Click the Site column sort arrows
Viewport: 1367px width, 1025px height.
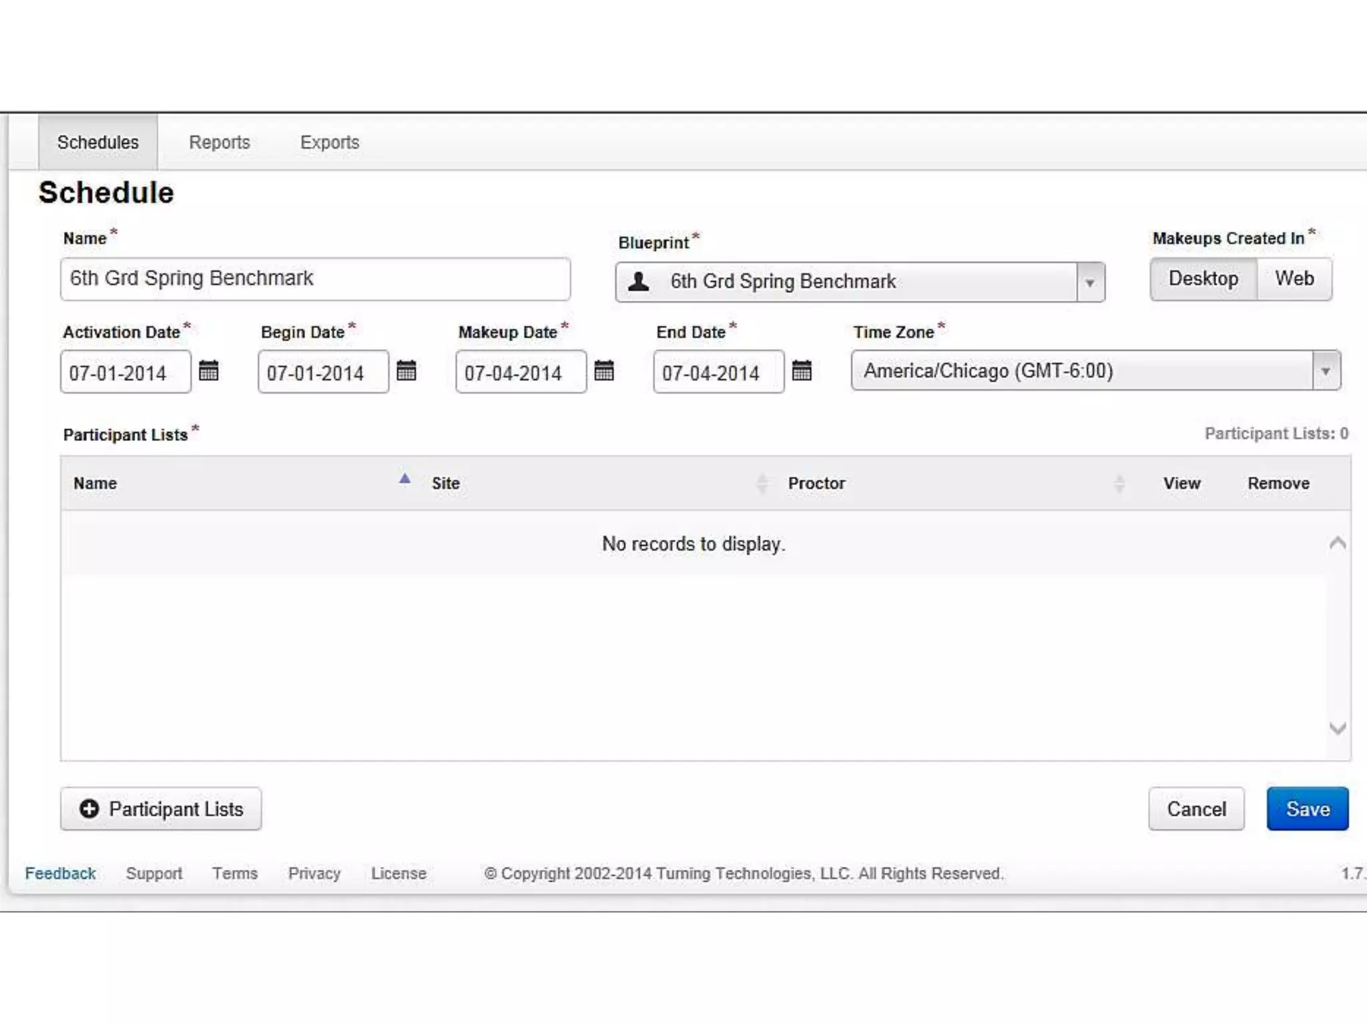[762, 483]
